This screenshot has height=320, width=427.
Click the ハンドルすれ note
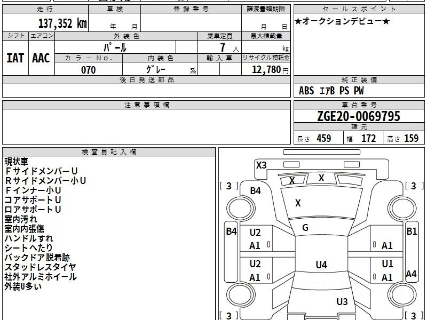[29, 239]
